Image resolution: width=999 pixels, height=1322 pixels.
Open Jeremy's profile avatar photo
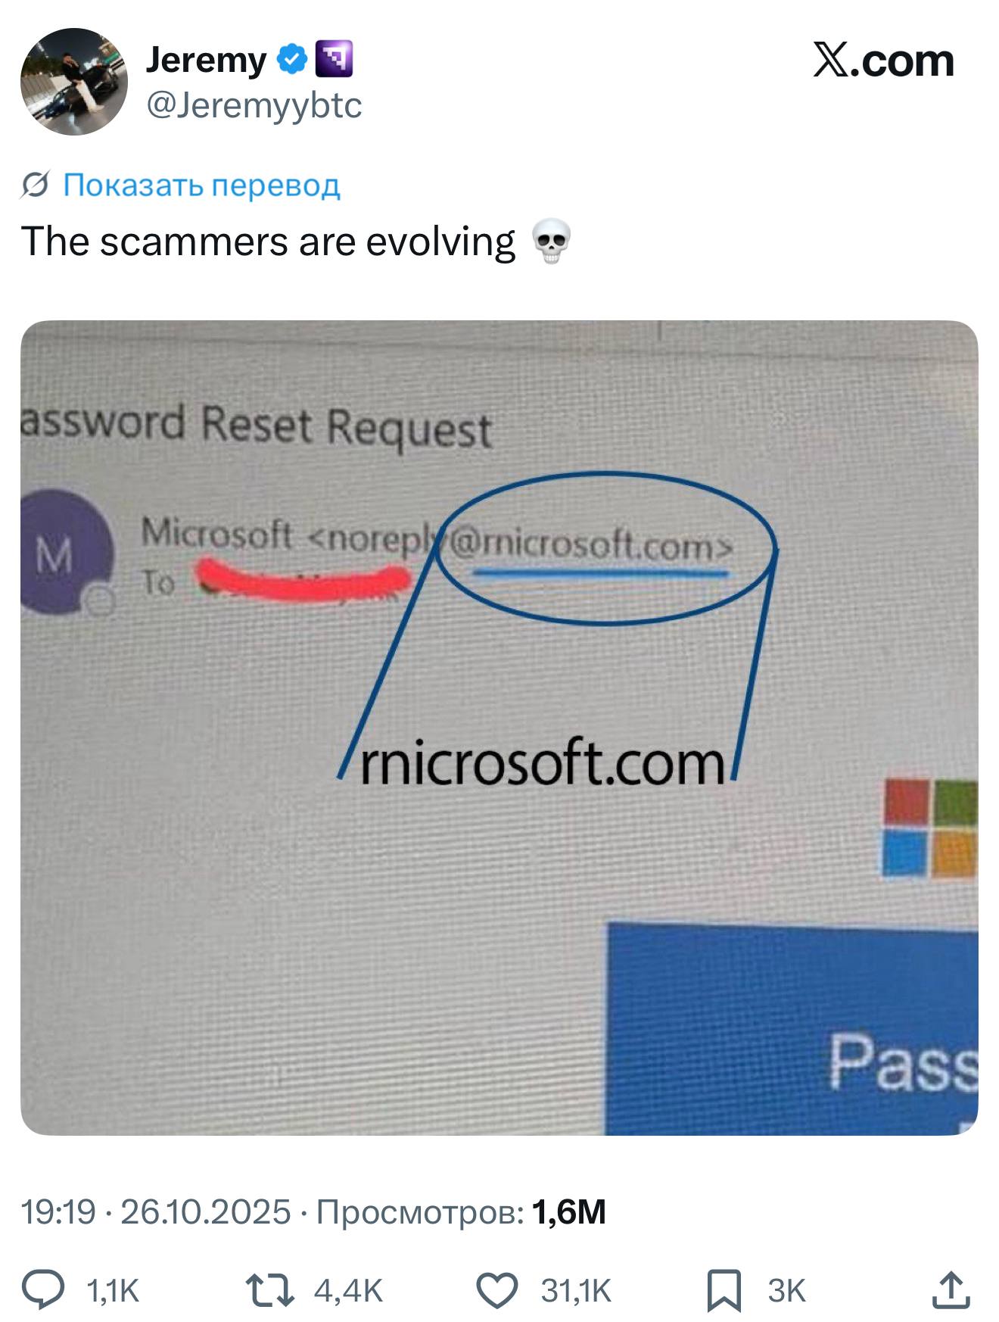pos(74,82)
